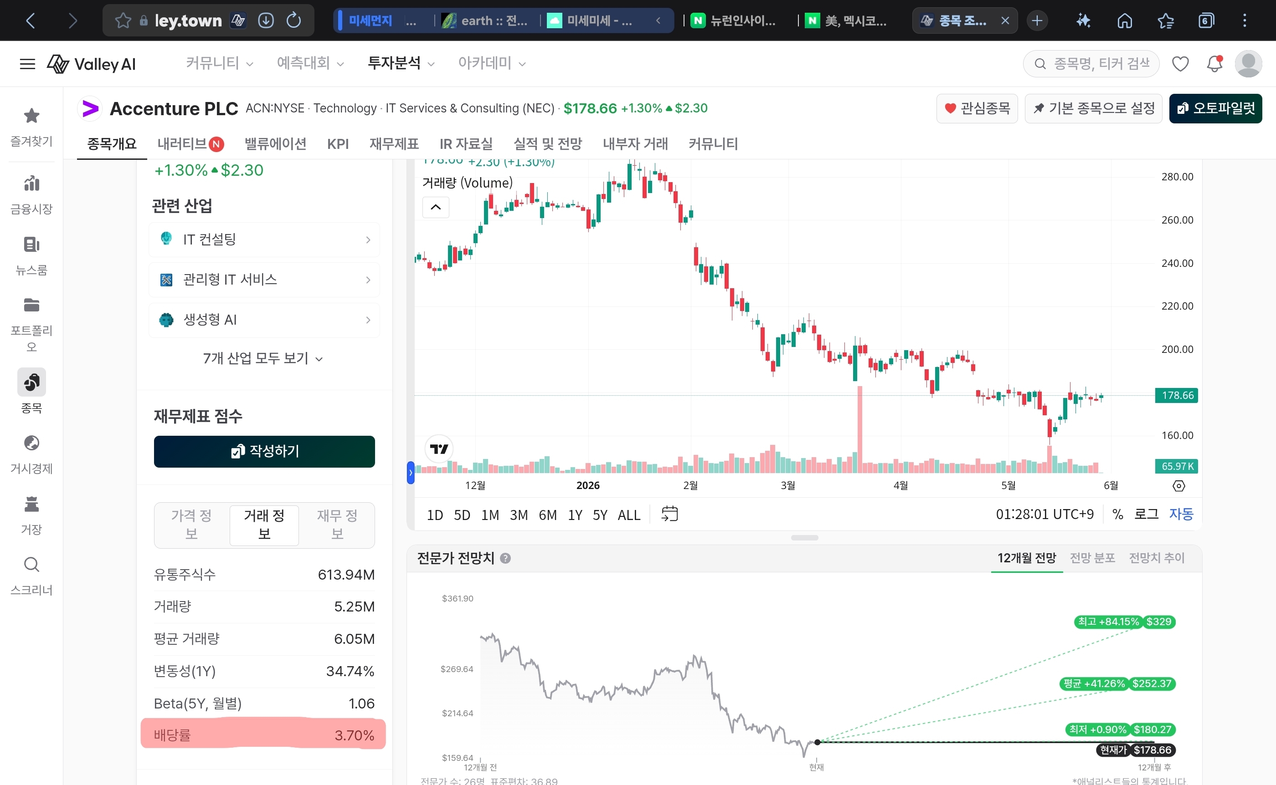
Task: Click the 오토파일럿 button
Action: pyautogui.click(x=1215, y=108)
